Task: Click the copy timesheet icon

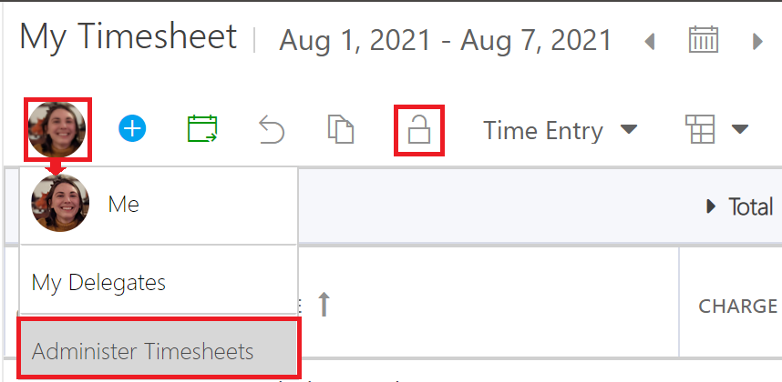Action: pos(341,129)
